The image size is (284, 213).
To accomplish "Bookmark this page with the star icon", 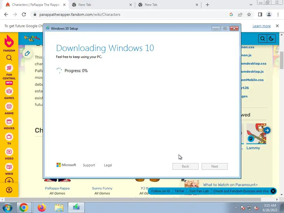I will (x=249, y=14).
